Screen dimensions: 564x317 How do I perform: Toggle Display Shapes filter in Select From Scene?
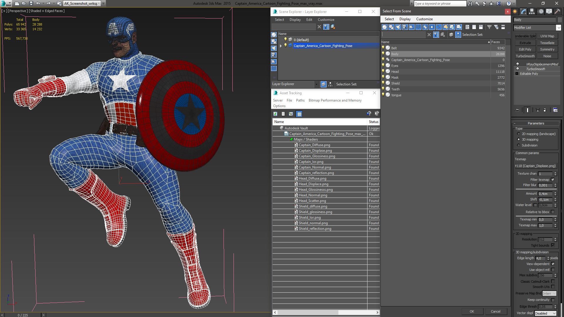[x=391, y=27]
